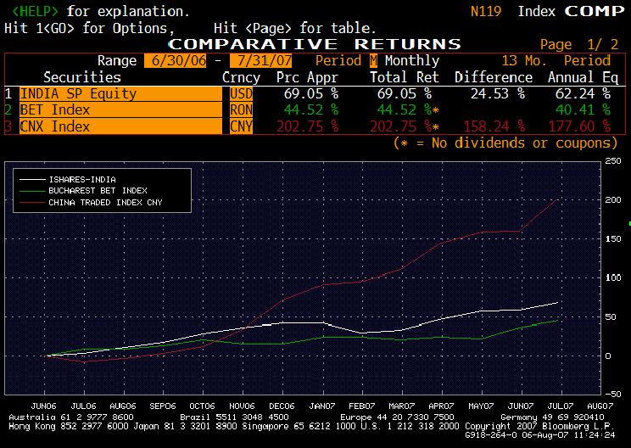
Task: Click CNX difference value 158.24 %
Action: coord(494,126)
